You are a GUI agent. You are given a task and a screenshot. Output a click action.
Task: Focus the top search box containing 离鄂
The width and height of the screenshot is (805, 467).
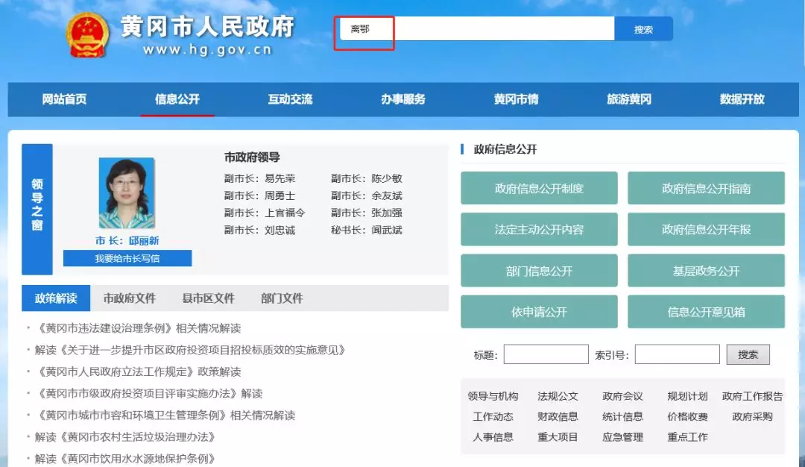pos(477,29)
